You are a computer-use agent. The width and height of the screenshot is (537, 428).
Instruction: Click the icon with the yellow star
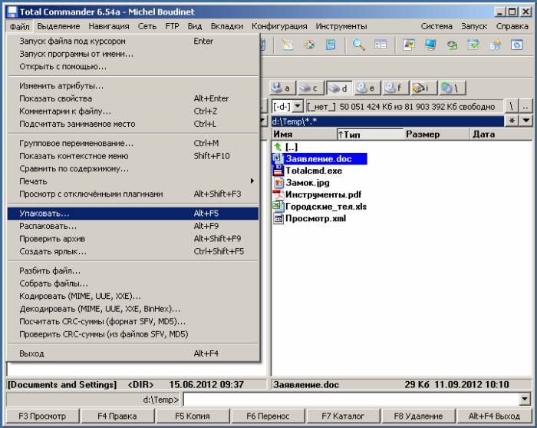tap(496, 45)
